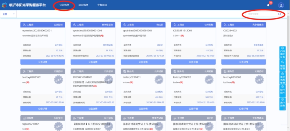Select card title fxjjtest0216001

coord(31,124)
